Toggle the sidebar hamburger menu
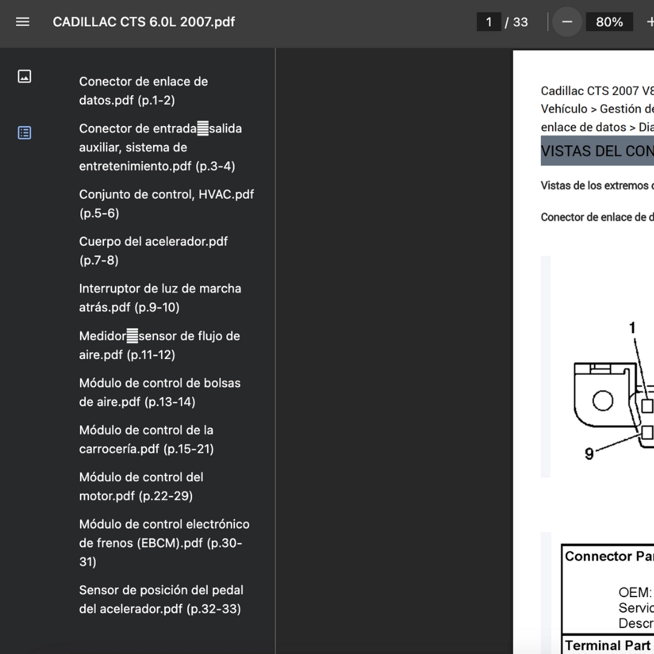654x654 pixels. click(x=22, y=22)
